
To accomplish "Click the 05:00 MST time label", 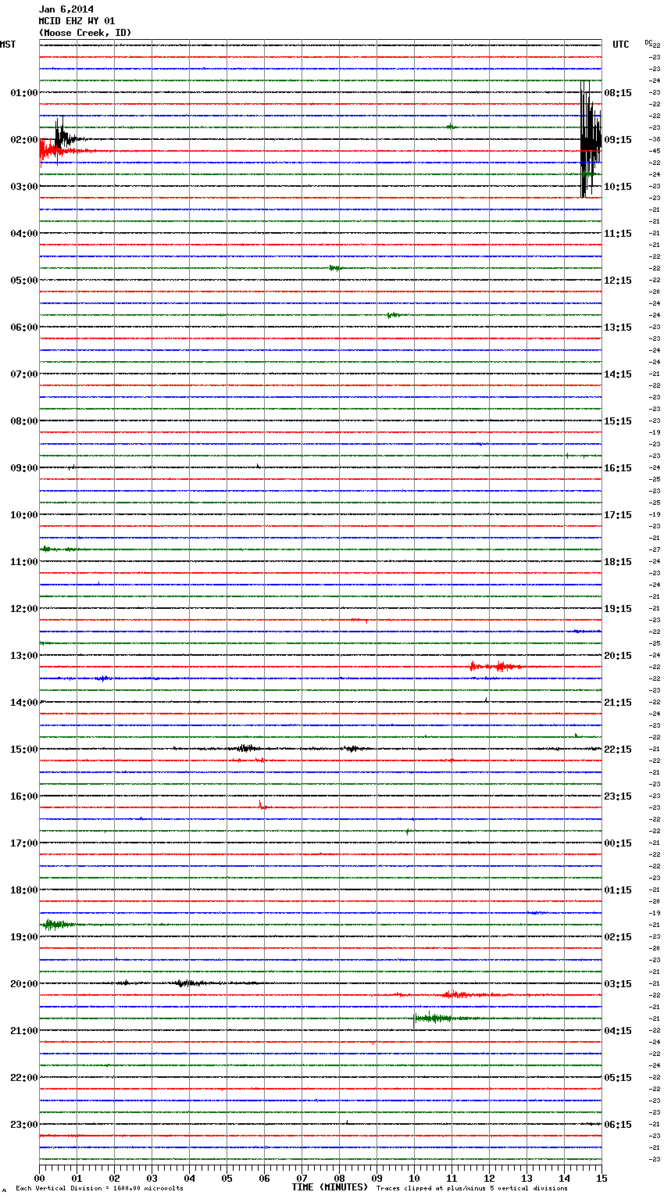I will [23, 280].
